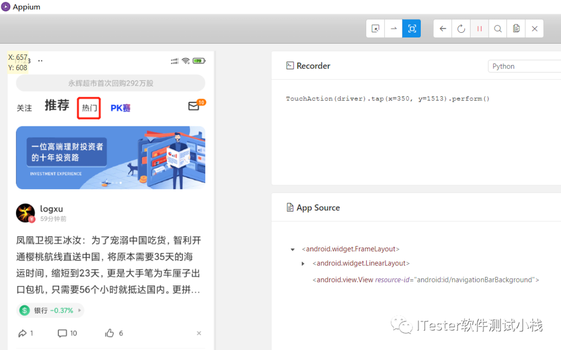
Task: Click the App Source panel heading
Action: click(x=313, y=208)
